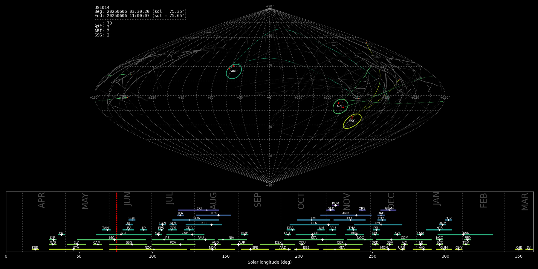Click the XCB shower label in timeline
This screenshot has height=269, width=538.
(439, 228)
